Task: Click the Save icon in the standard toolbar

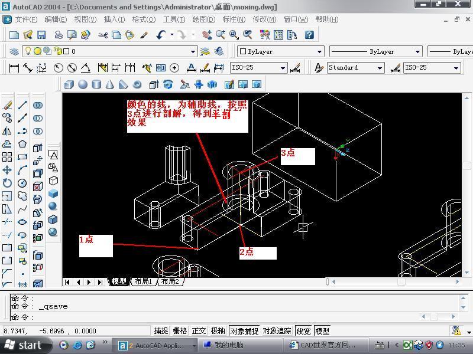Action: click(x=41, y=35)
